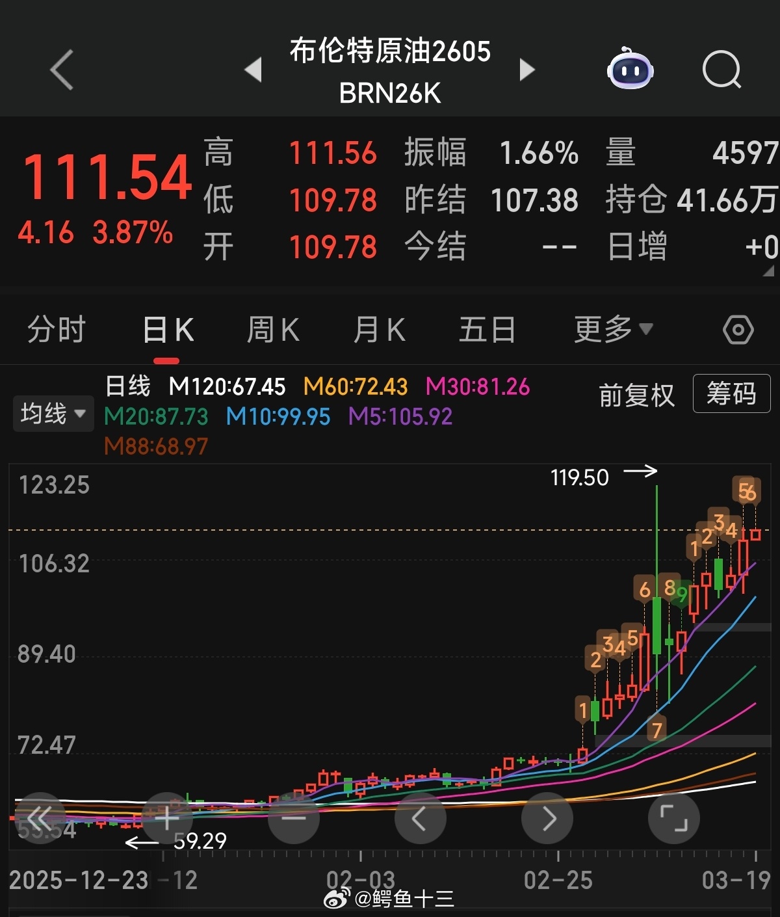Select M88:68.97 moving average label
The width and height of the screenshot is (780, 917).
(156, 447)
